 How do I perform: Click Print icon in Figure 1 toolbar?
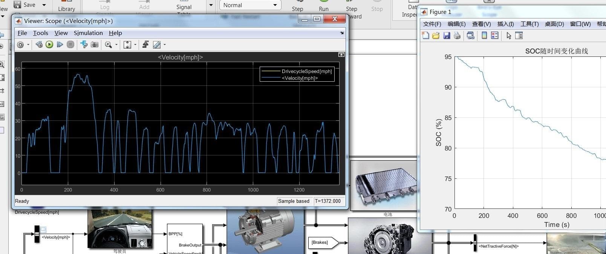(457, 35)
